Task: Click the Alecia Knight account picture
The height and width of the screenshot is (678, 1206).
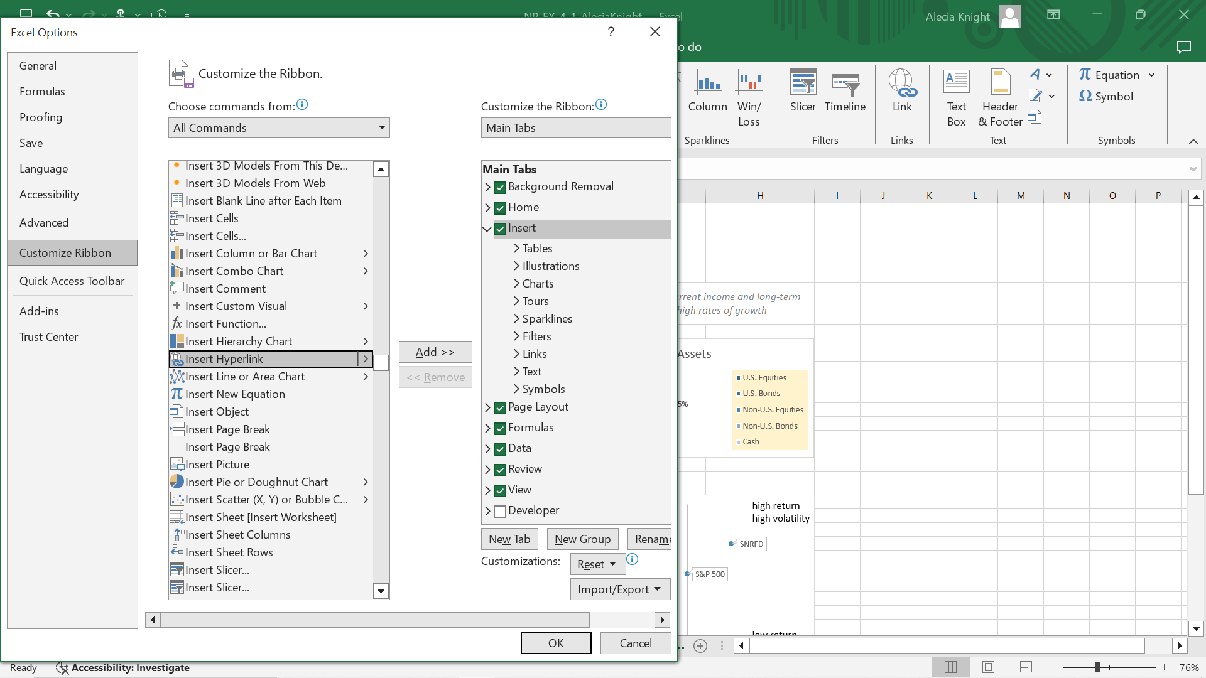Action: point(1010,16)
